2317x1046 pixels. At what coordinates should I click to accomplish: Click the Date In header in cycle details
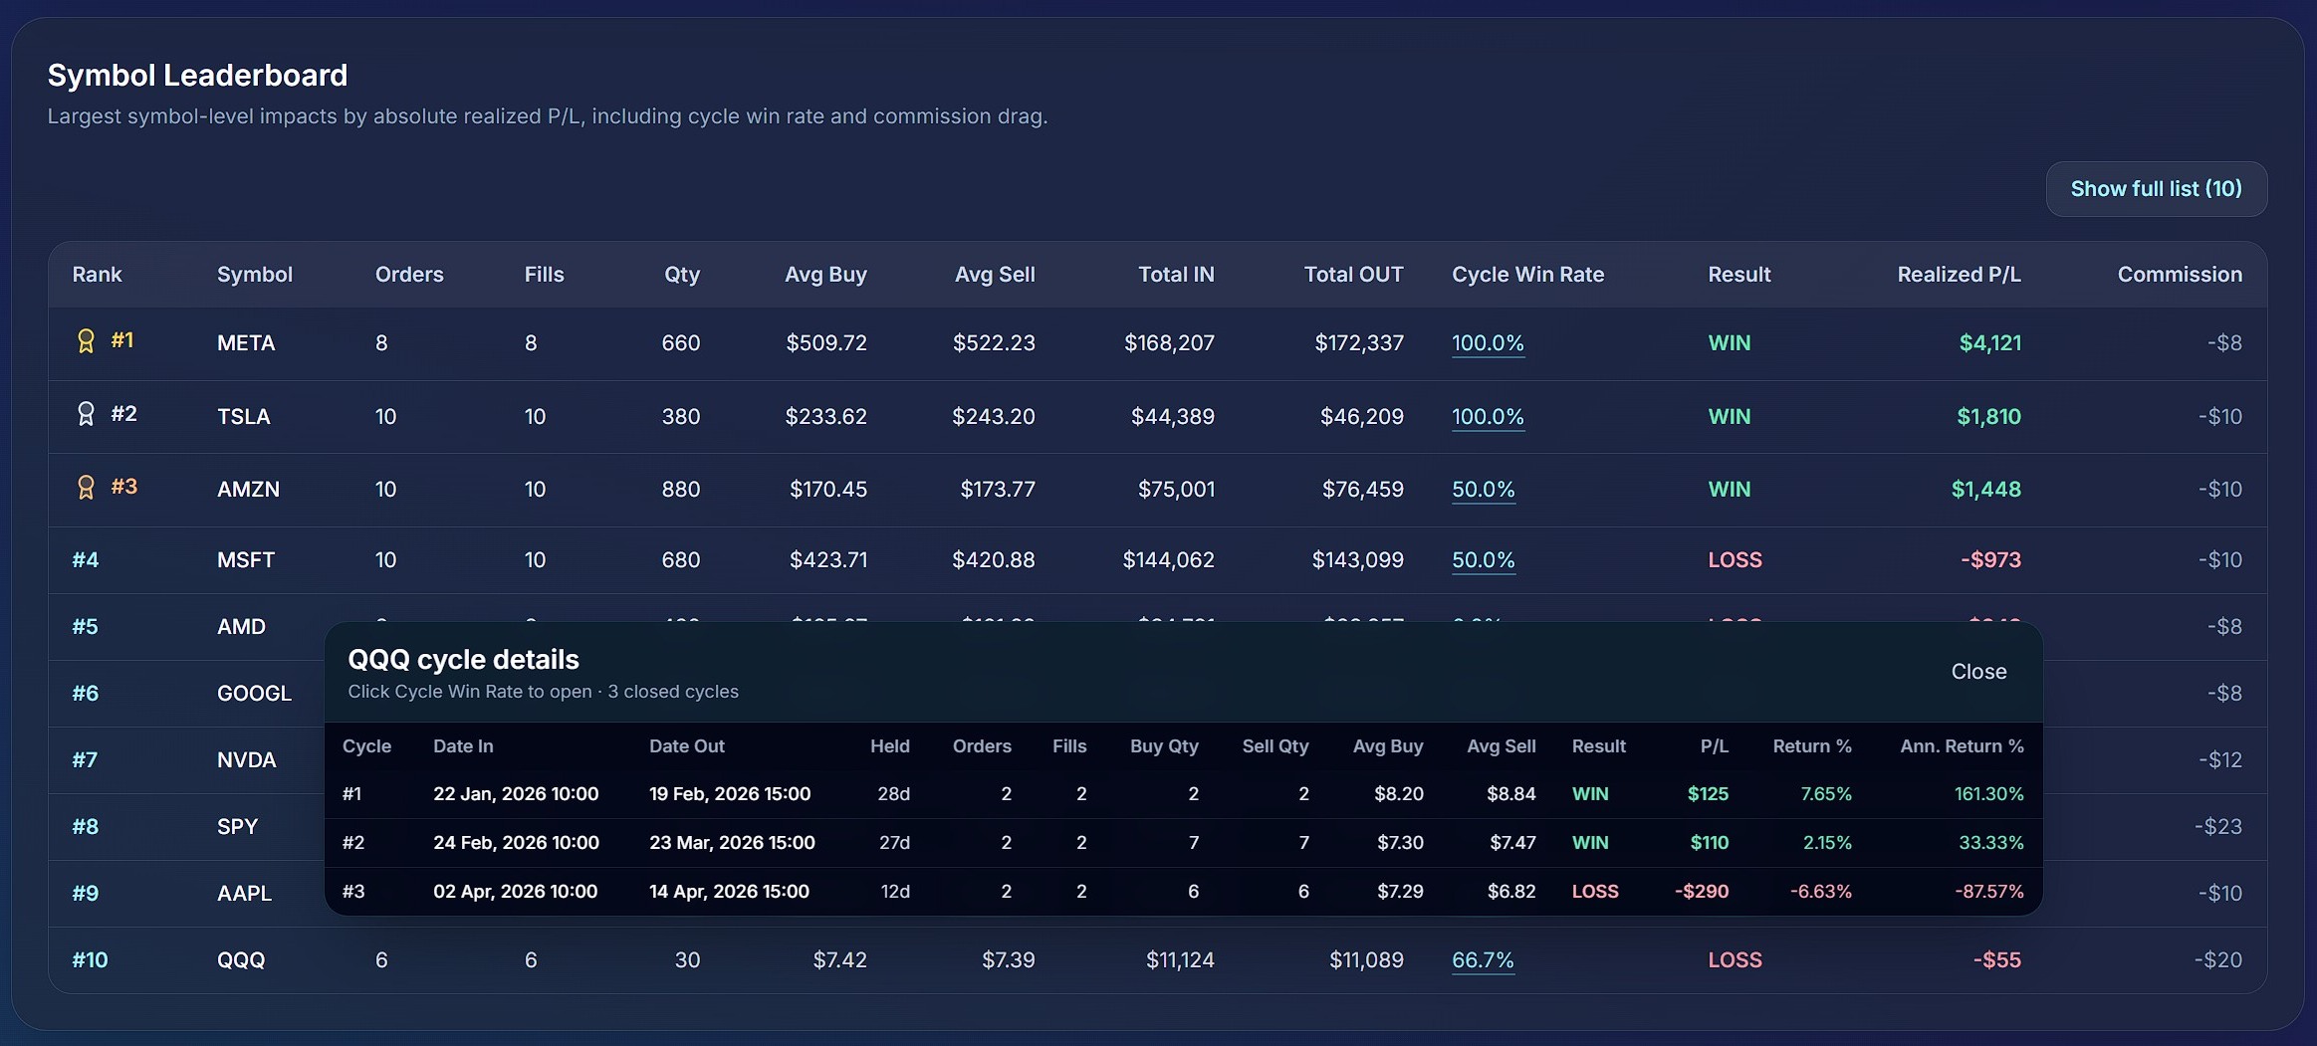(x=463, y=746)
